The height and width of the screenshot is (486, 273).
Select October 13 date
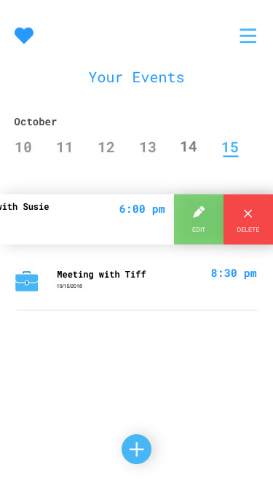pyautogui.click(x=148, y=147)
